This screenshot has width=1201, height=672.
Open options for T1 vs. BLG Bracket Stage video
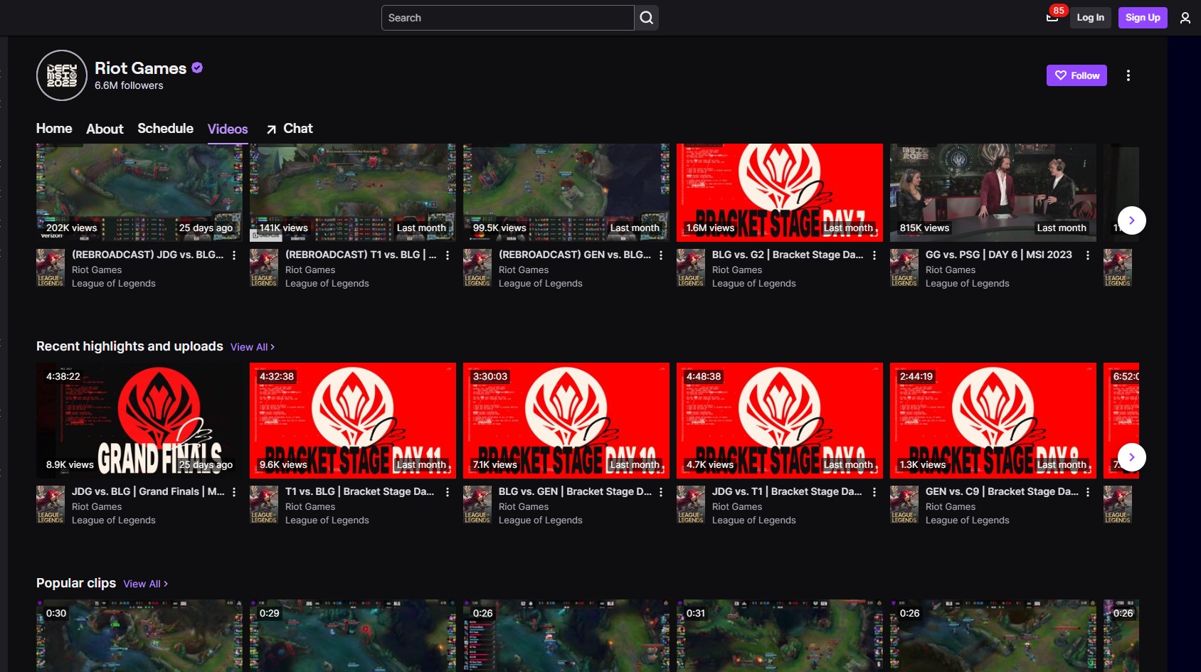(x=448, y=492)
